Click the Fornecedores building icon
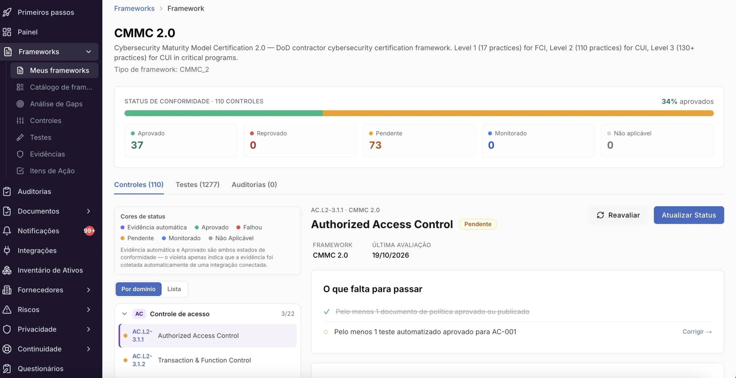This screenshot has height=378, width=736. coord(7,290)
